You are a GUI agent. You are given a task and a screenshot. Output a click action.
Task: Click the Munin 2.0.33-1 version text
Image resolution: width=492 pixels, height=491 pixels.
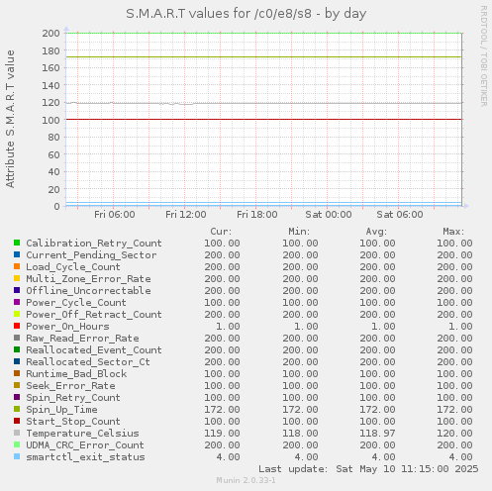coord(246,480)
